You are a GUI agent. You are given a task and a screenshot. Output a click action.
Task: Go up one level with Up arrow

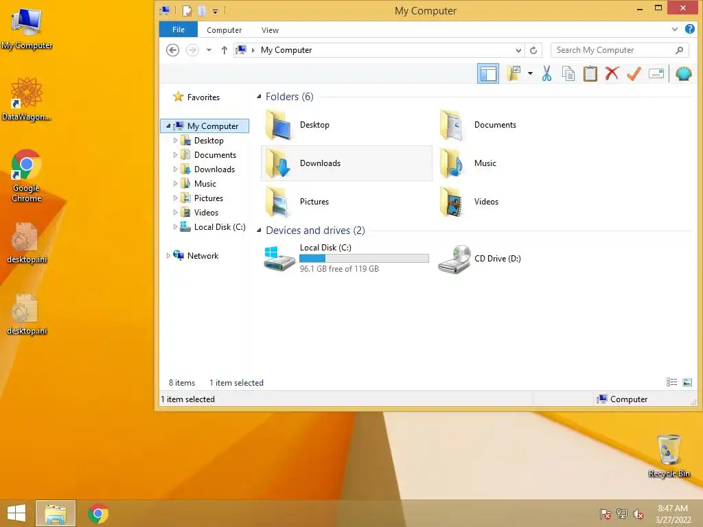[224, 49]
